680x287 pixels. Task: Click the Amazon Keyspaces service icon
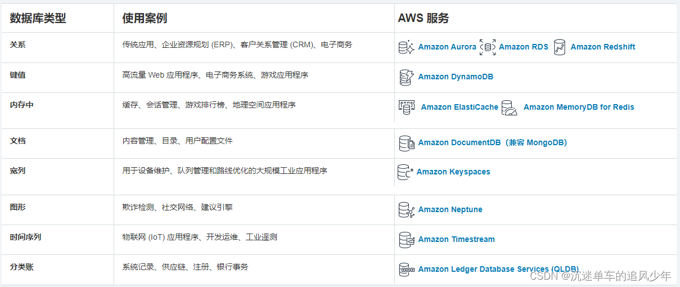coord(405,172)
